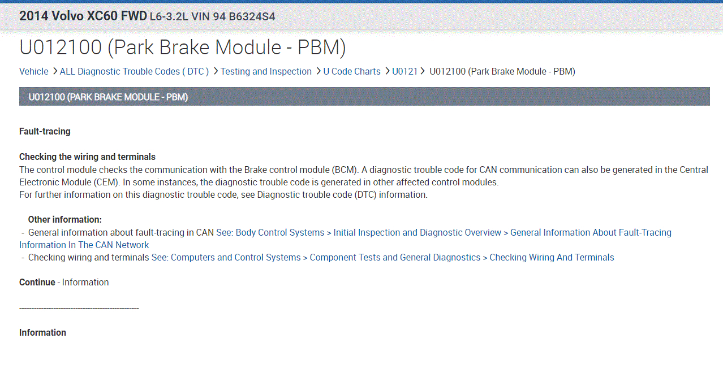This screenshot has height=373, width=723.
Task: Click chevron arrow directly before U0121
Action: pyautogui.click(x=388, y=71)
